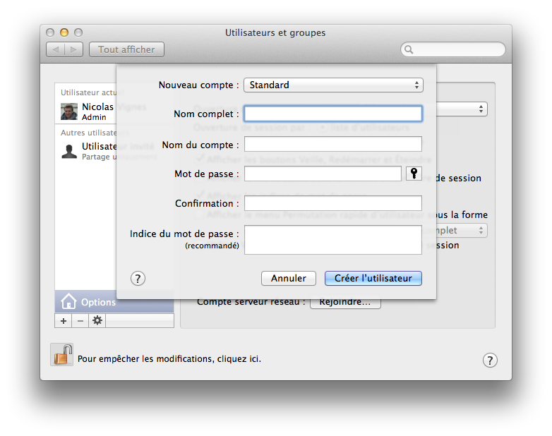Open the gear action menu

pyautogui.click(x=97, y=320)
